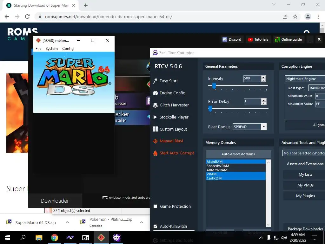325x244 pixels.
Task: Switch to melonDS taskbar icon
Action: [101, 238]
